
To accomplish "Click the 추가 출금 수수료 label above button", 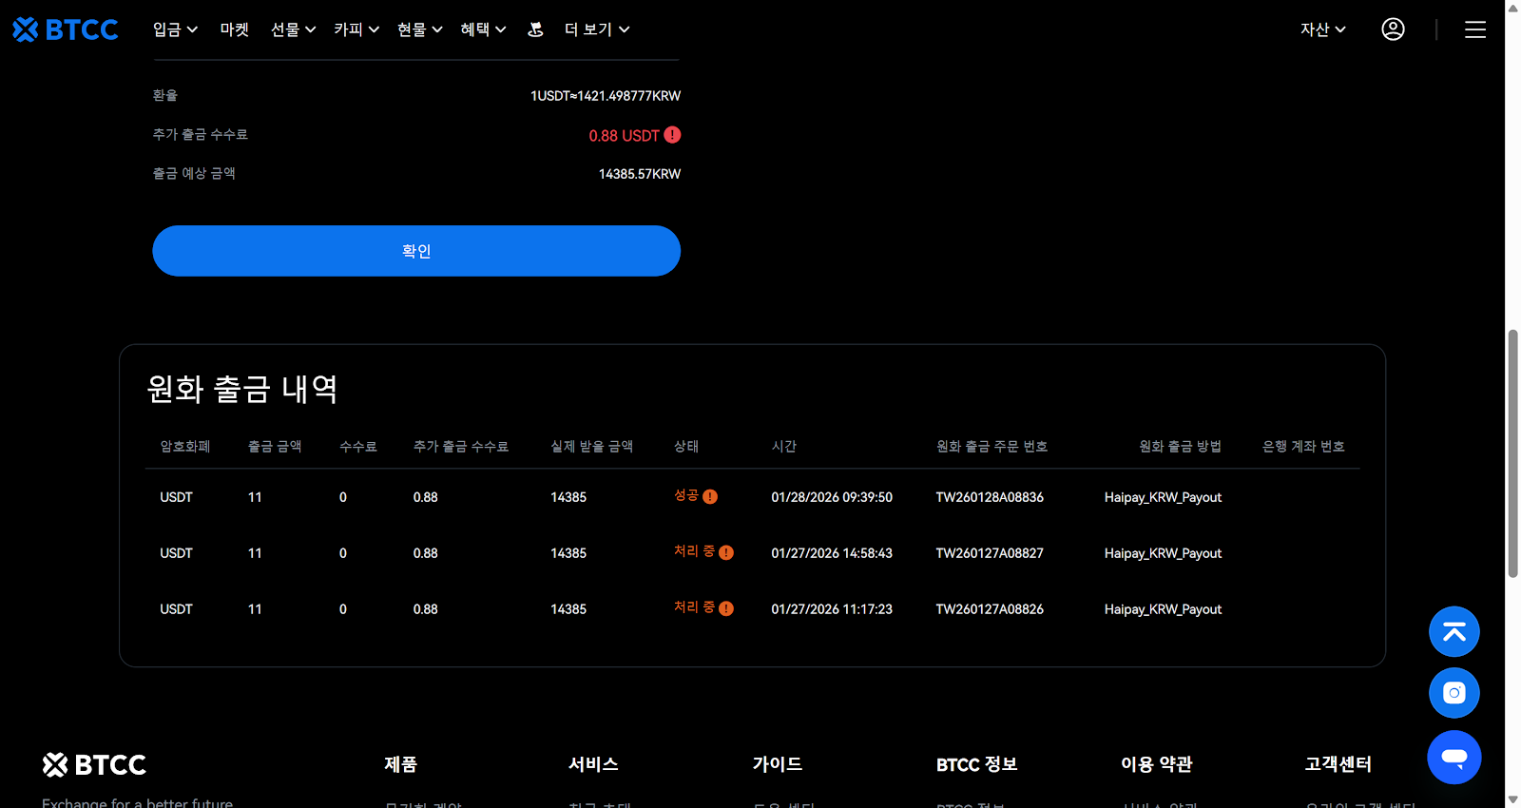I will [201, 134].
